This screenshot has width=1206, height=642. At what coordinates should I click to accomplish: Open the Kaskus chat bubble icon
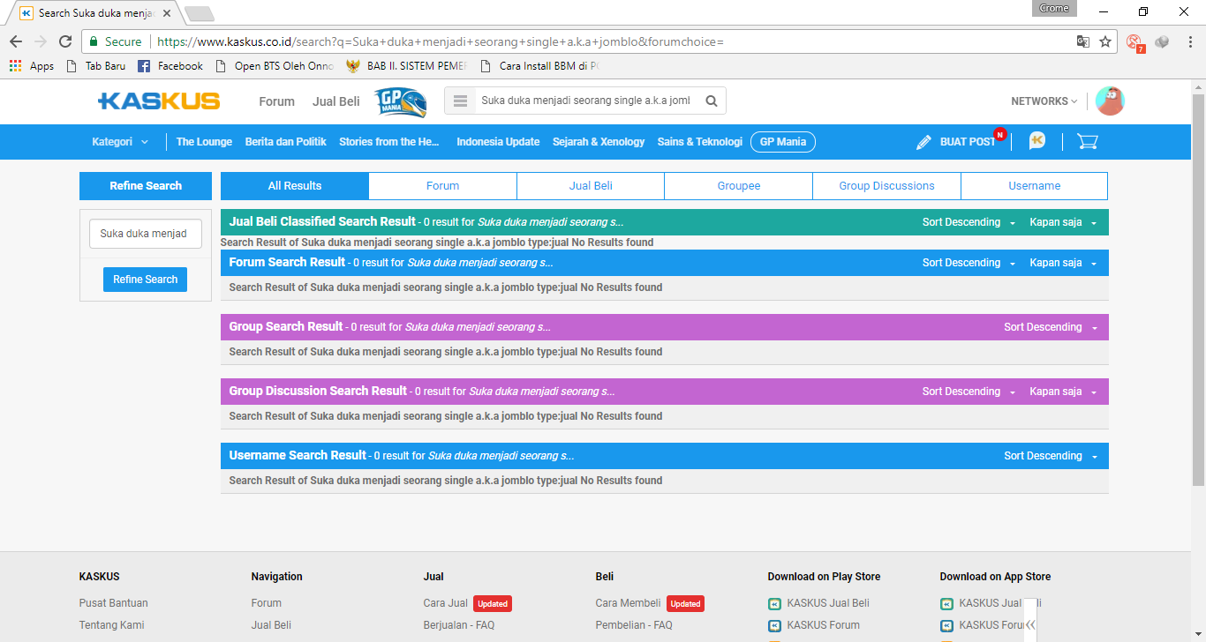pos(1037,141)
